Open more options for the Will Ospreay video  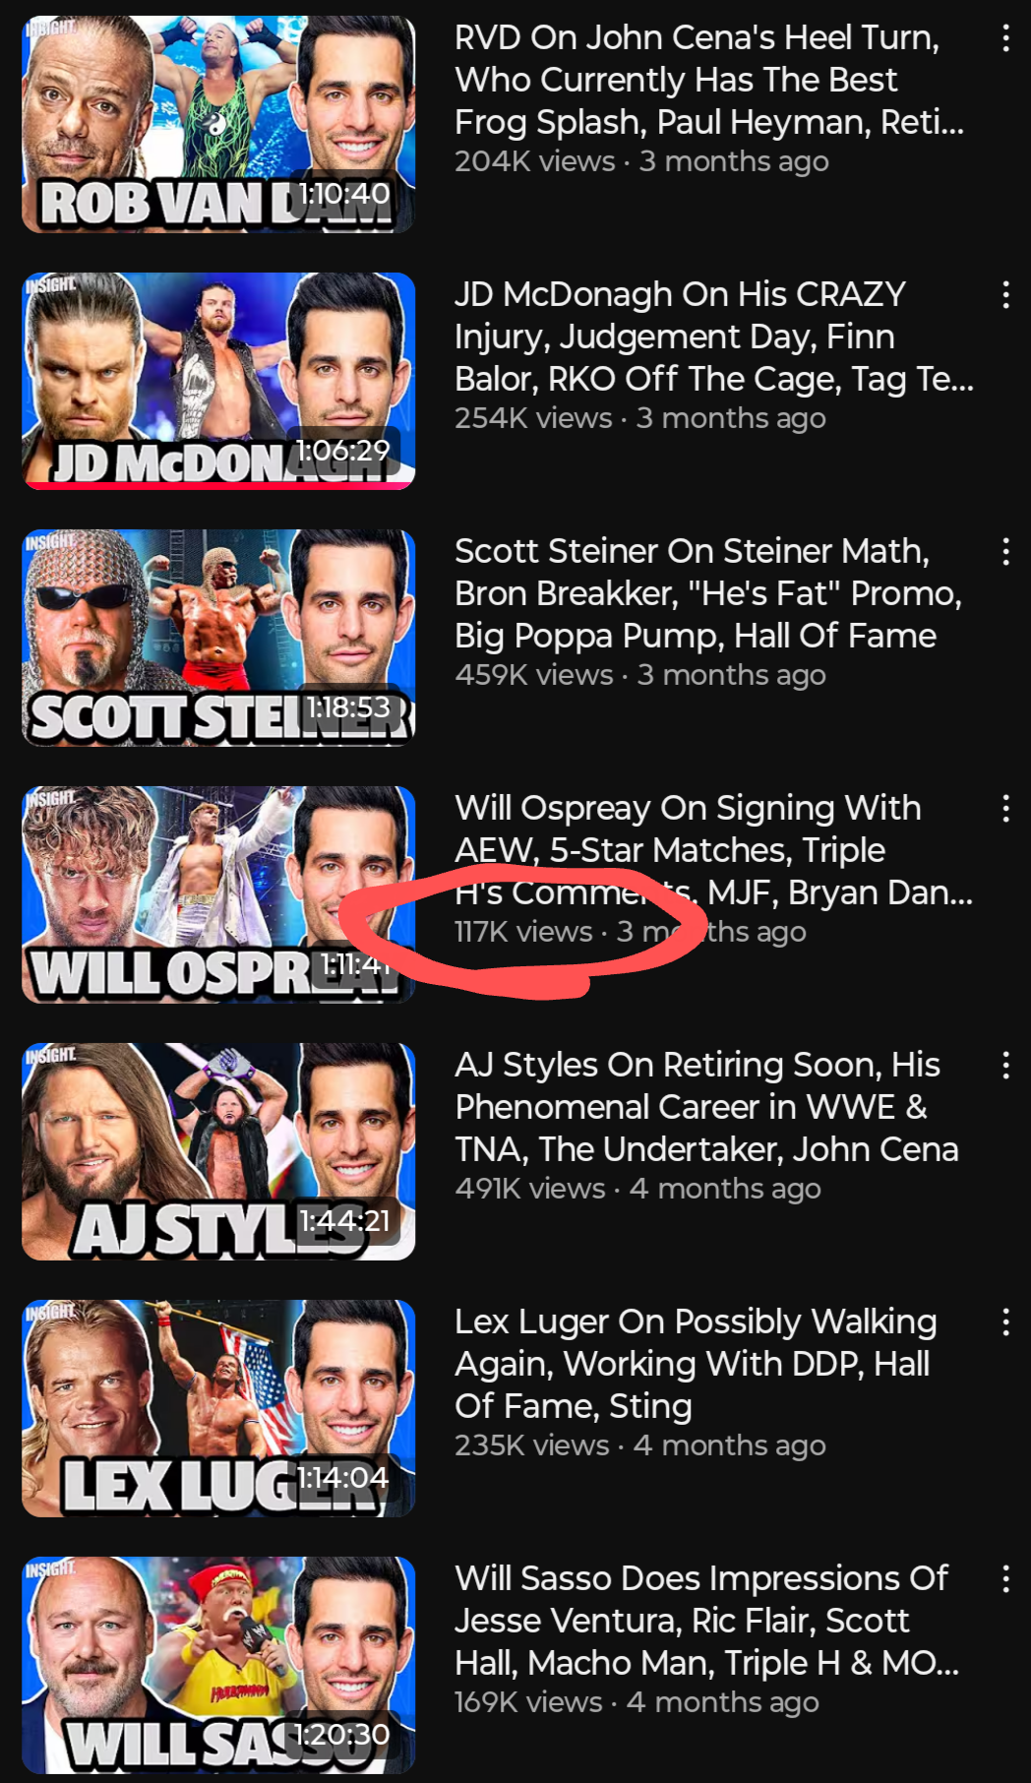[1004, 809]
